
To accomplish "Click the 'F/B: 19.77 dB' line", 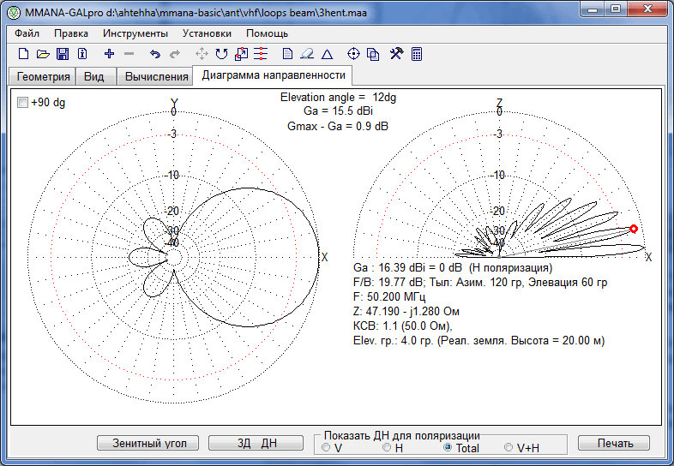I will (480, 282).
